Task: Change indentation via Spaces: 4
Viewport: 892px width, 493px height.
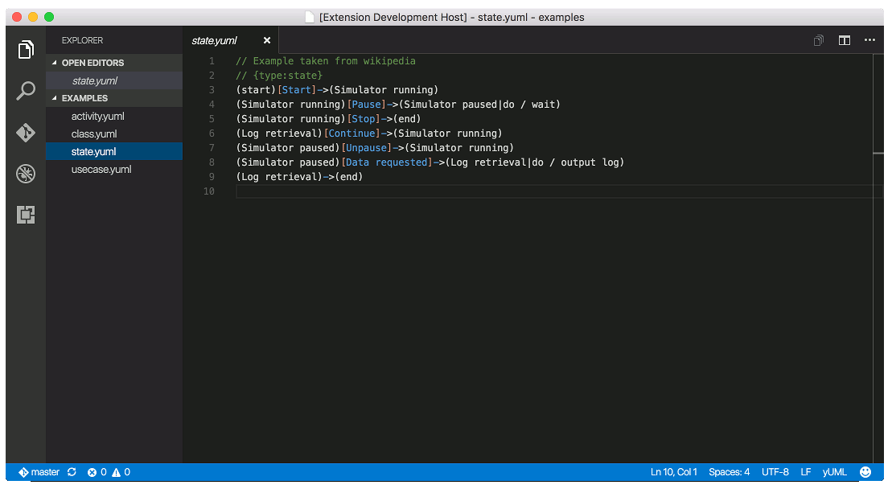Action: coord(729,472)
